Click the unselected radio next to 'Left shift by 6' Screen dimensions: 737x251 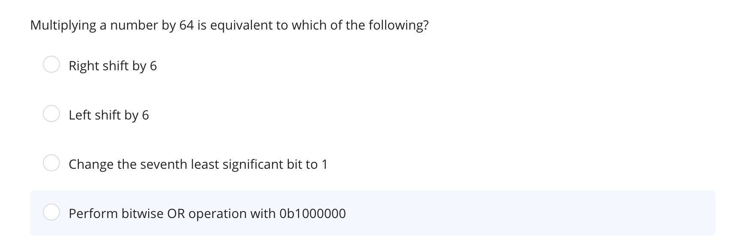[x=51, y=114]
